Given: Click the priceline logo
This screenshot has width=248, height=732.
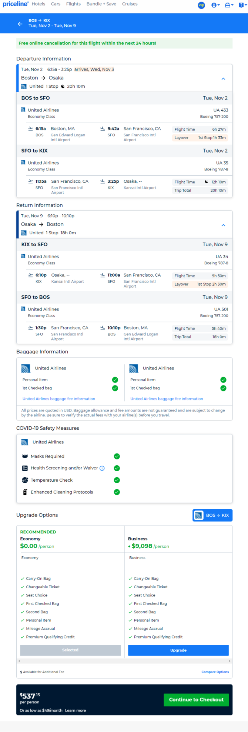Looking at the screenshot, I should [15, 4].
